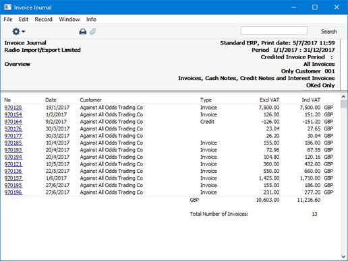Open the Info menu

click(91, 20)
